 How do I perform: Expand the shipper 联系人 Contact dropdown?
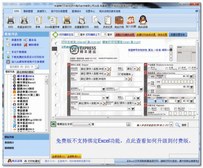135,69
